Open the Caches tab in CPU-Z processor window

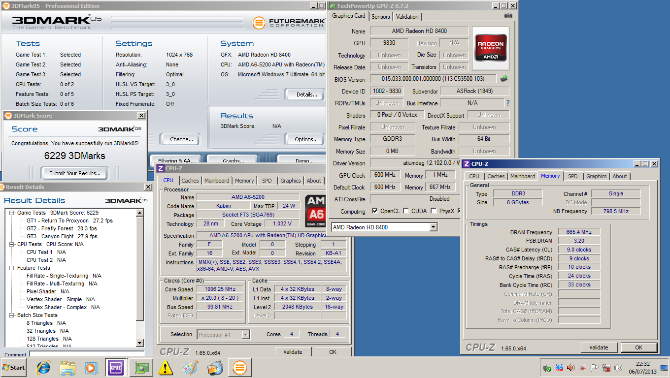[x=190, y=181]
